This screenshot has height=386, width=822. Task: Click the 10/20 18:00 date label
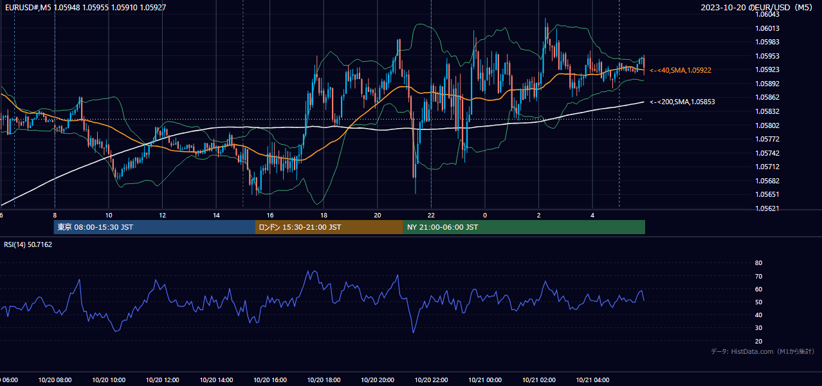coord(324,380)
